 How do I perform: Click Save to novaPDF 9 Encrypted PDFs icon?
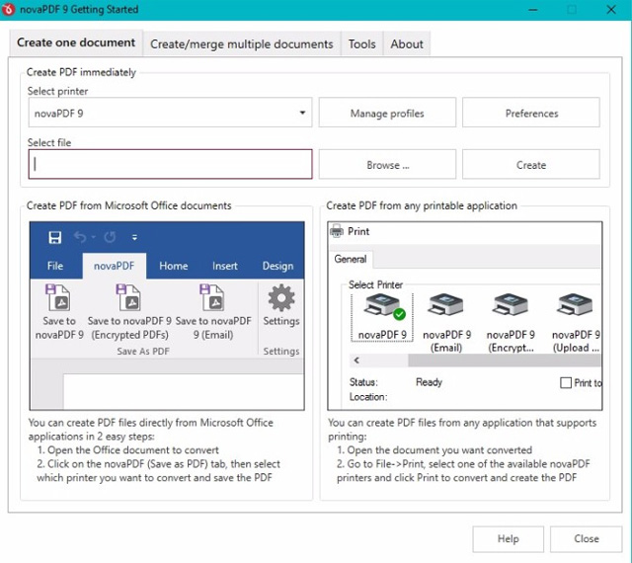[x=129, y=297]
